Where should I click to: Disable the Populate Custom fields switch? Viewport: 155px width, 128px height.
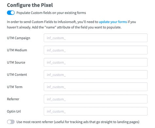pyautogui.click(x=11, y=13)
